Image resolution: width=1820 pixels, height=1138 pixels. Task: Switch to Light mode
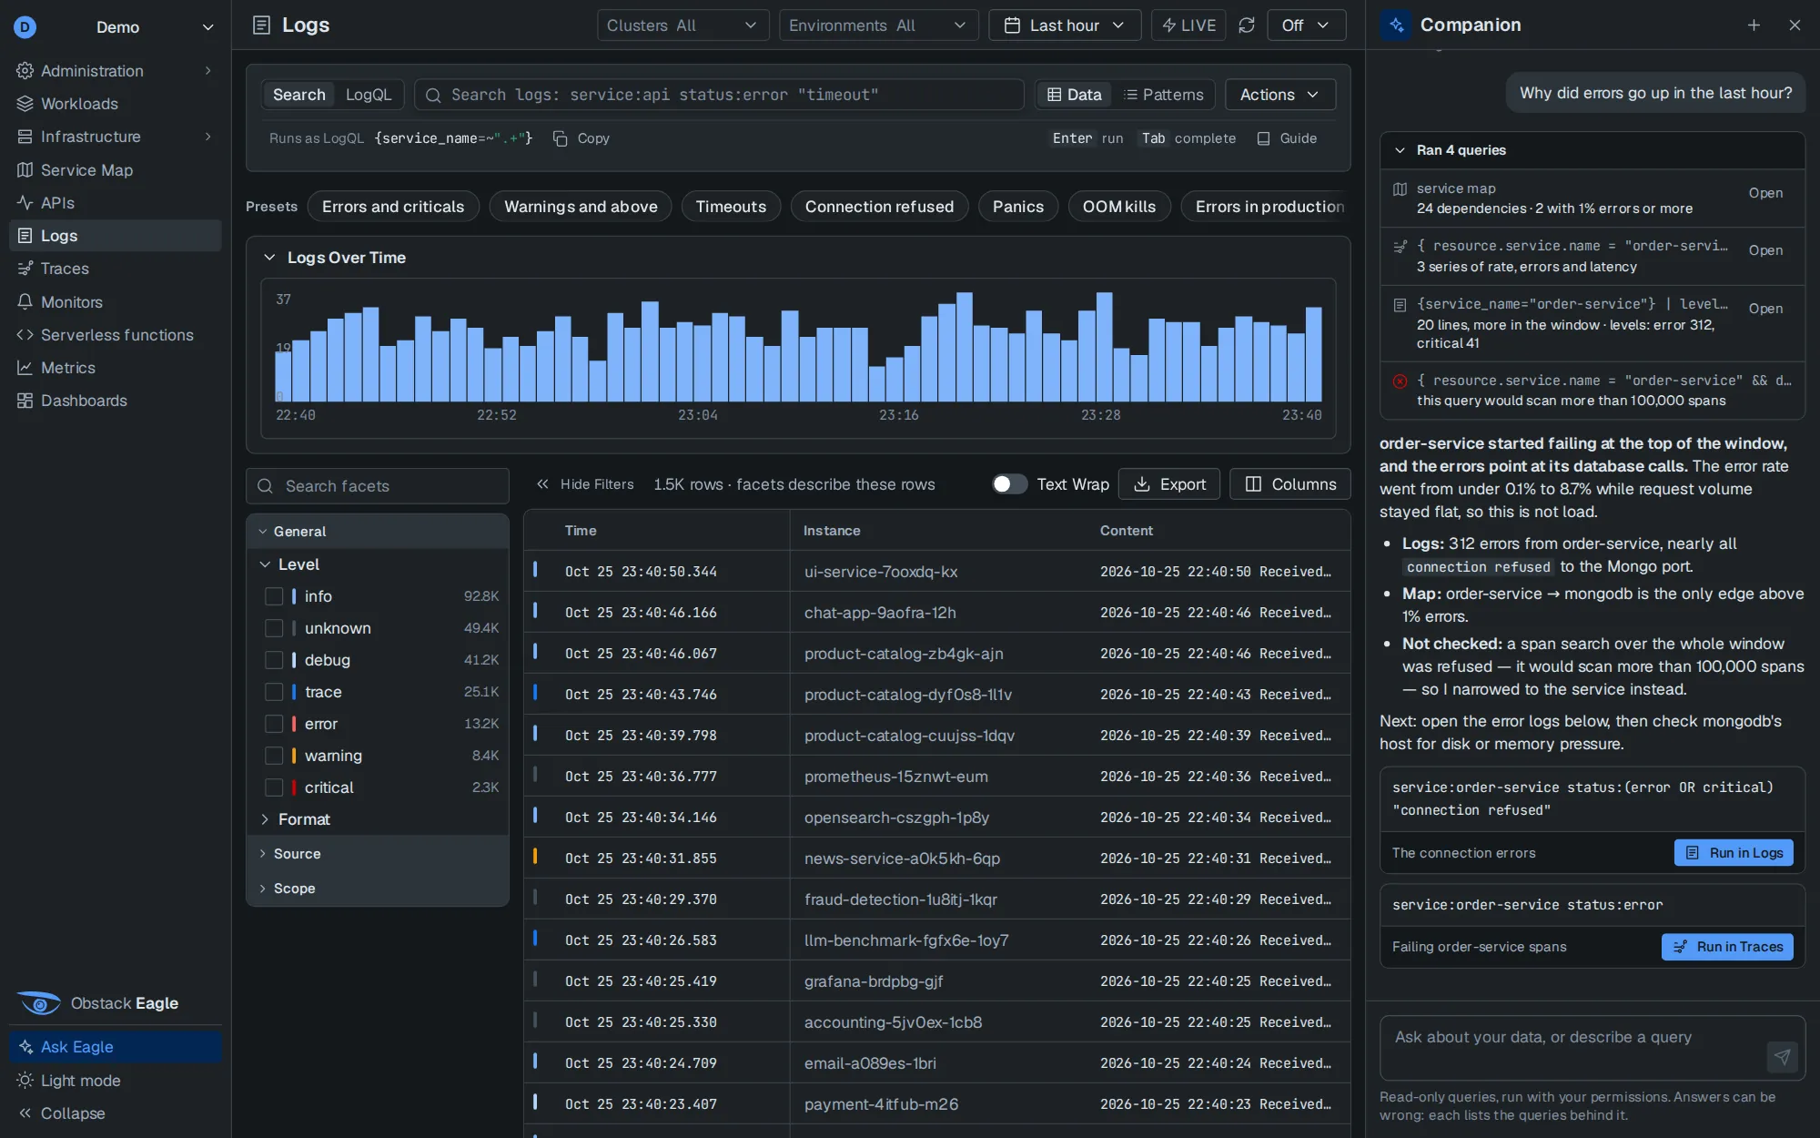(x=116, y=1081)
